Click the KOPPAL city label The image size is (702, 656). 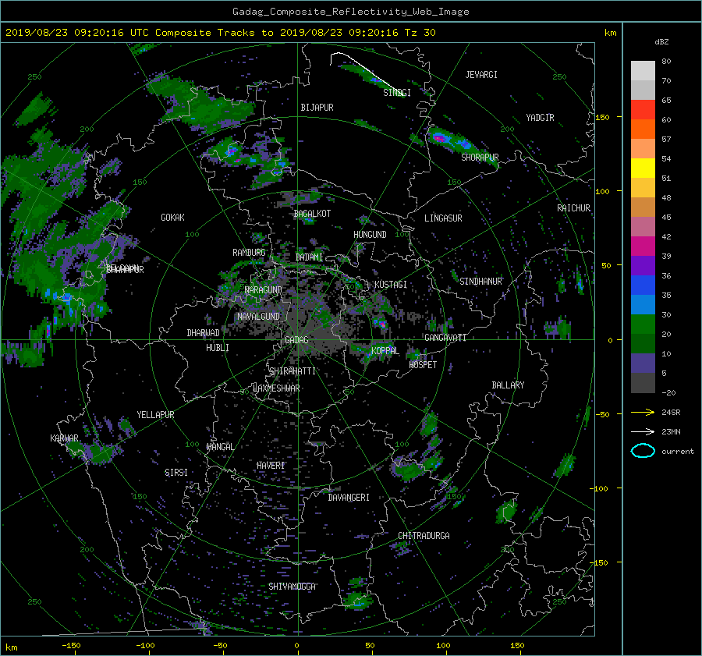385,351
